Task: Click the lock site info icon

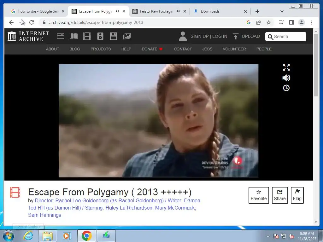Action: (x=44, y=22)
